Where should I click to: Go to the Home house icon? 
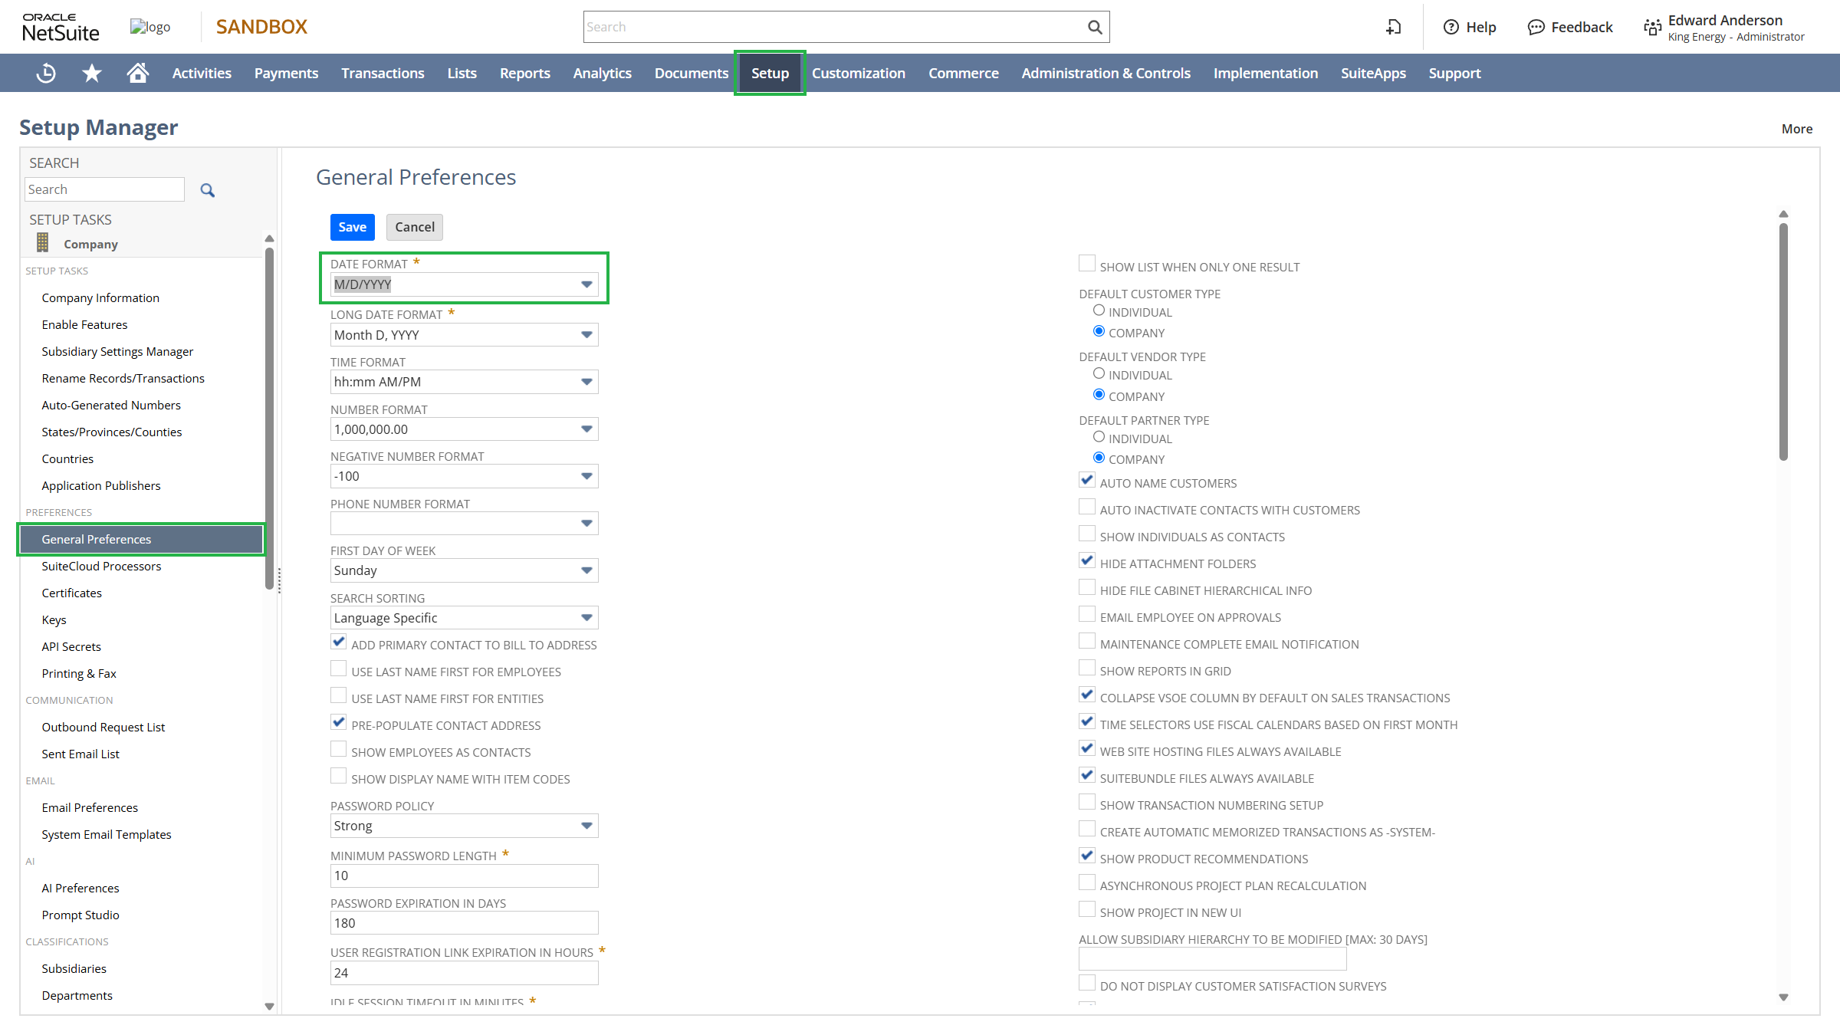pos(138,73)
